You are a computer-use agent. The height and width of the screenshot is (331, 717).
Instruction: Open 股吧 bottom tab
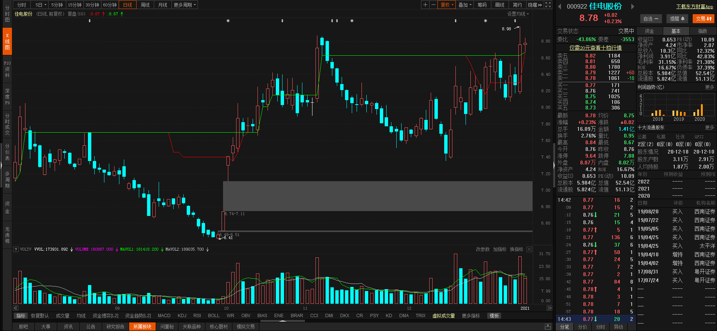pos(23,327)
